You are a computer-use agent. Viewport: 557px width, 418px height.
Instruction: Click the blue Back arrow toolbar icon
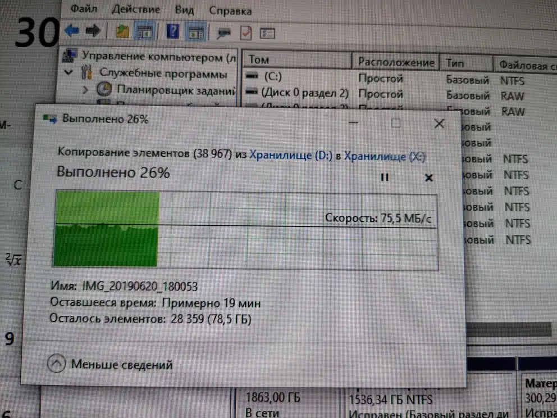72,31
